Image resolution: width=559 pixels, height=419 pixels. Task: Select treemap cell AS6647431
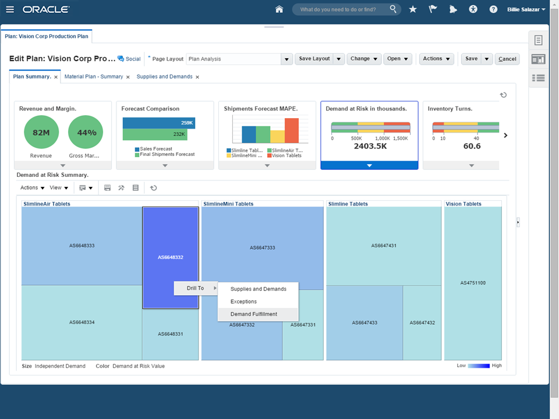384,246
